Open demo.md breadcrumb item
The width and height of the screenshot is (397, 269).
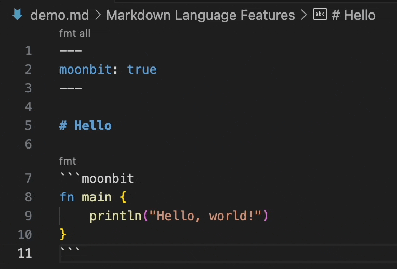tap(60, 15)
